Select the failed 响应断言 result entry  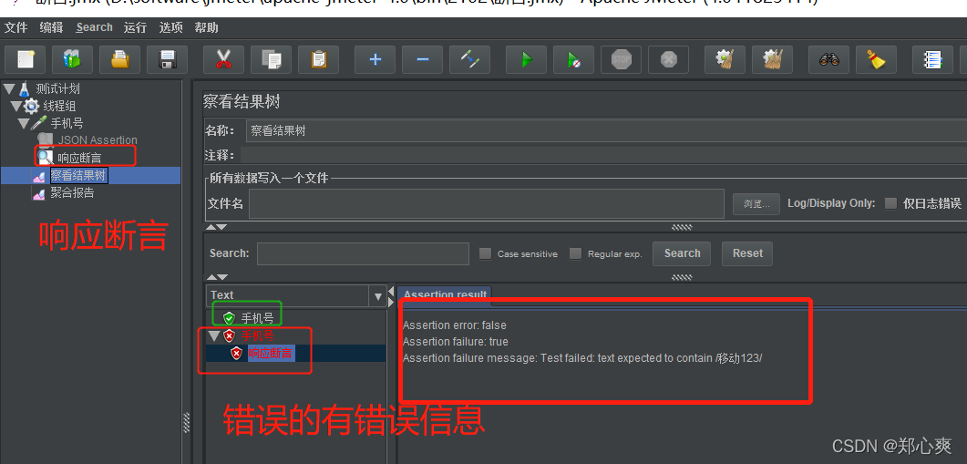(x=270, y=354)
